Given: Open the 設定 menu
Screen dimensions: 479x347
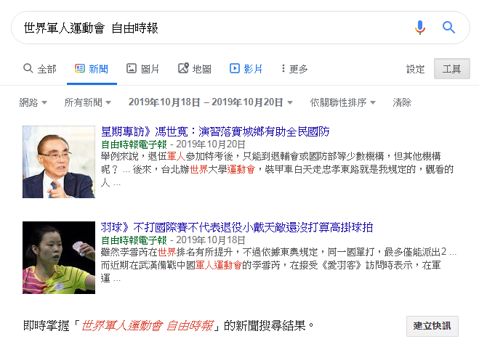Looking at the screenshot, I should tap(416, 69).
